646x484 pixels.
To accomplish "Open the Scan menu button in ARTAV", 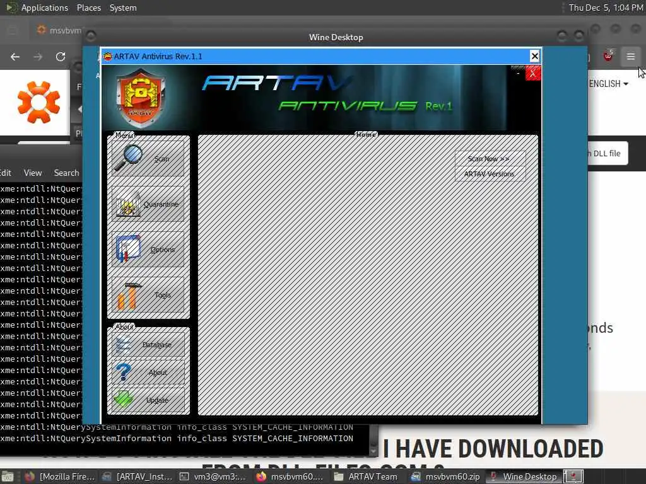I will 148,158.
